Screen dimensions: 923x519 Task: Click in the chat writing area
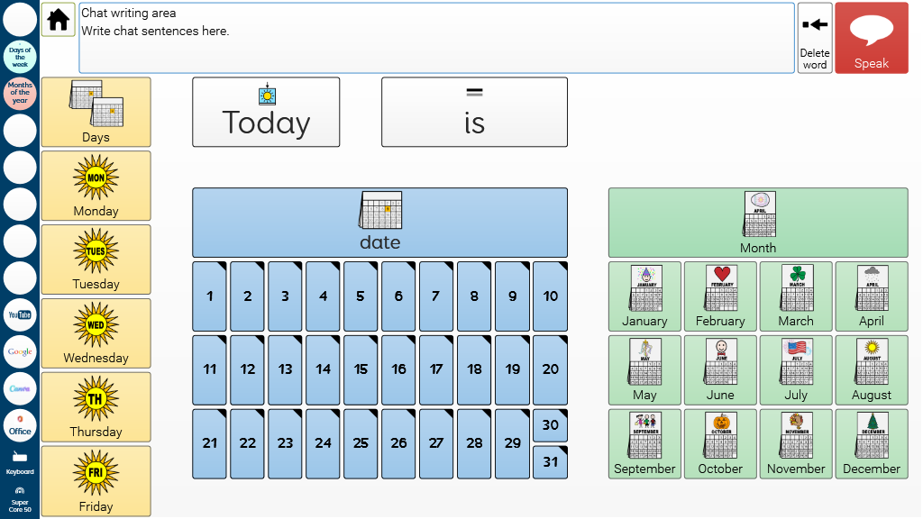pos(436,38)
